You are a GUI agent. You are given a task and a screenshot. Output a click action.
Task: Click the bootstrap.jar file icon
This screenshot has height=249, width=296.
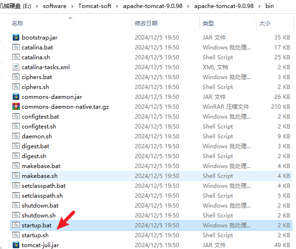point(16,37)
